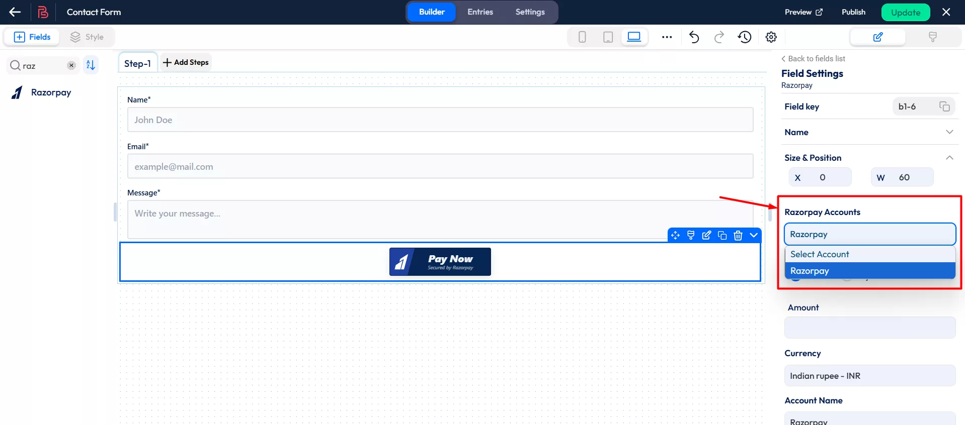Sort the fields list alphabetically
This screenshot has width=965, height=425.
pos(91,65)
